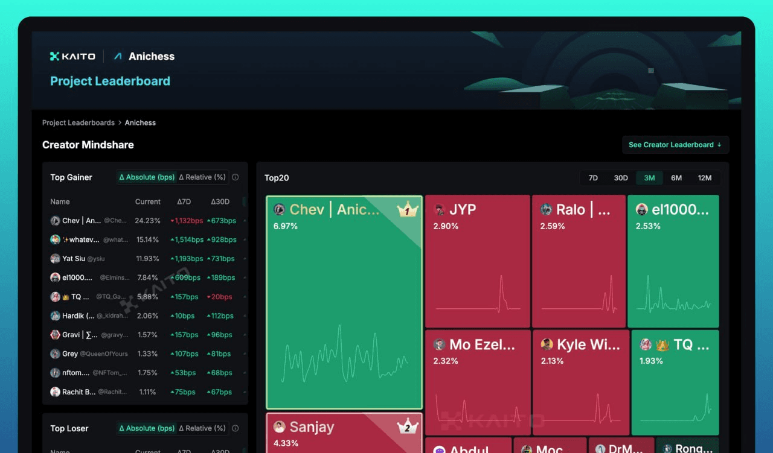Click Gravi avatar in Top Gainer list
Screen dimensions: 773x453
55,335
